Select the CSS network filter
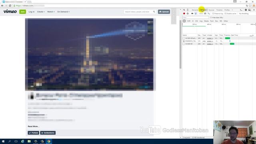This screenshot has height=144, width=256. [196, 21]
